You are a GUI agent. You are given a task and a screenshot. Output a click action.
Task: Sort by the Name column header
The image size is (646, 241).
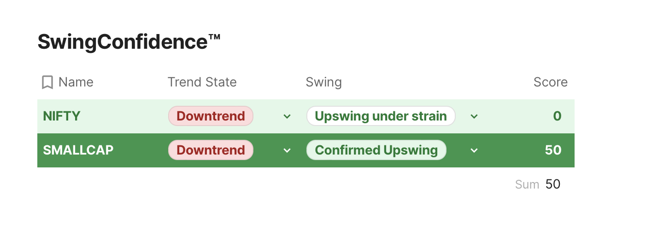pos(76,82)
